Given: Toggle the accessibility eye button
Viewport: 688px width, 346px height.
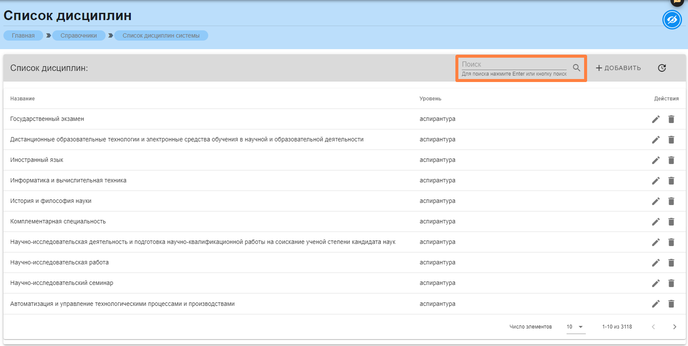Looking at the screenshot, I should (672, 20).
